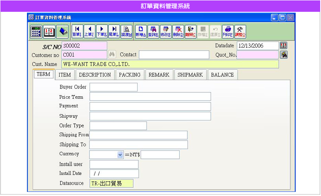Viewport: 321px width, 196px height.
Task: Select the SHIPMARK tab
Action: pos(191,75)
